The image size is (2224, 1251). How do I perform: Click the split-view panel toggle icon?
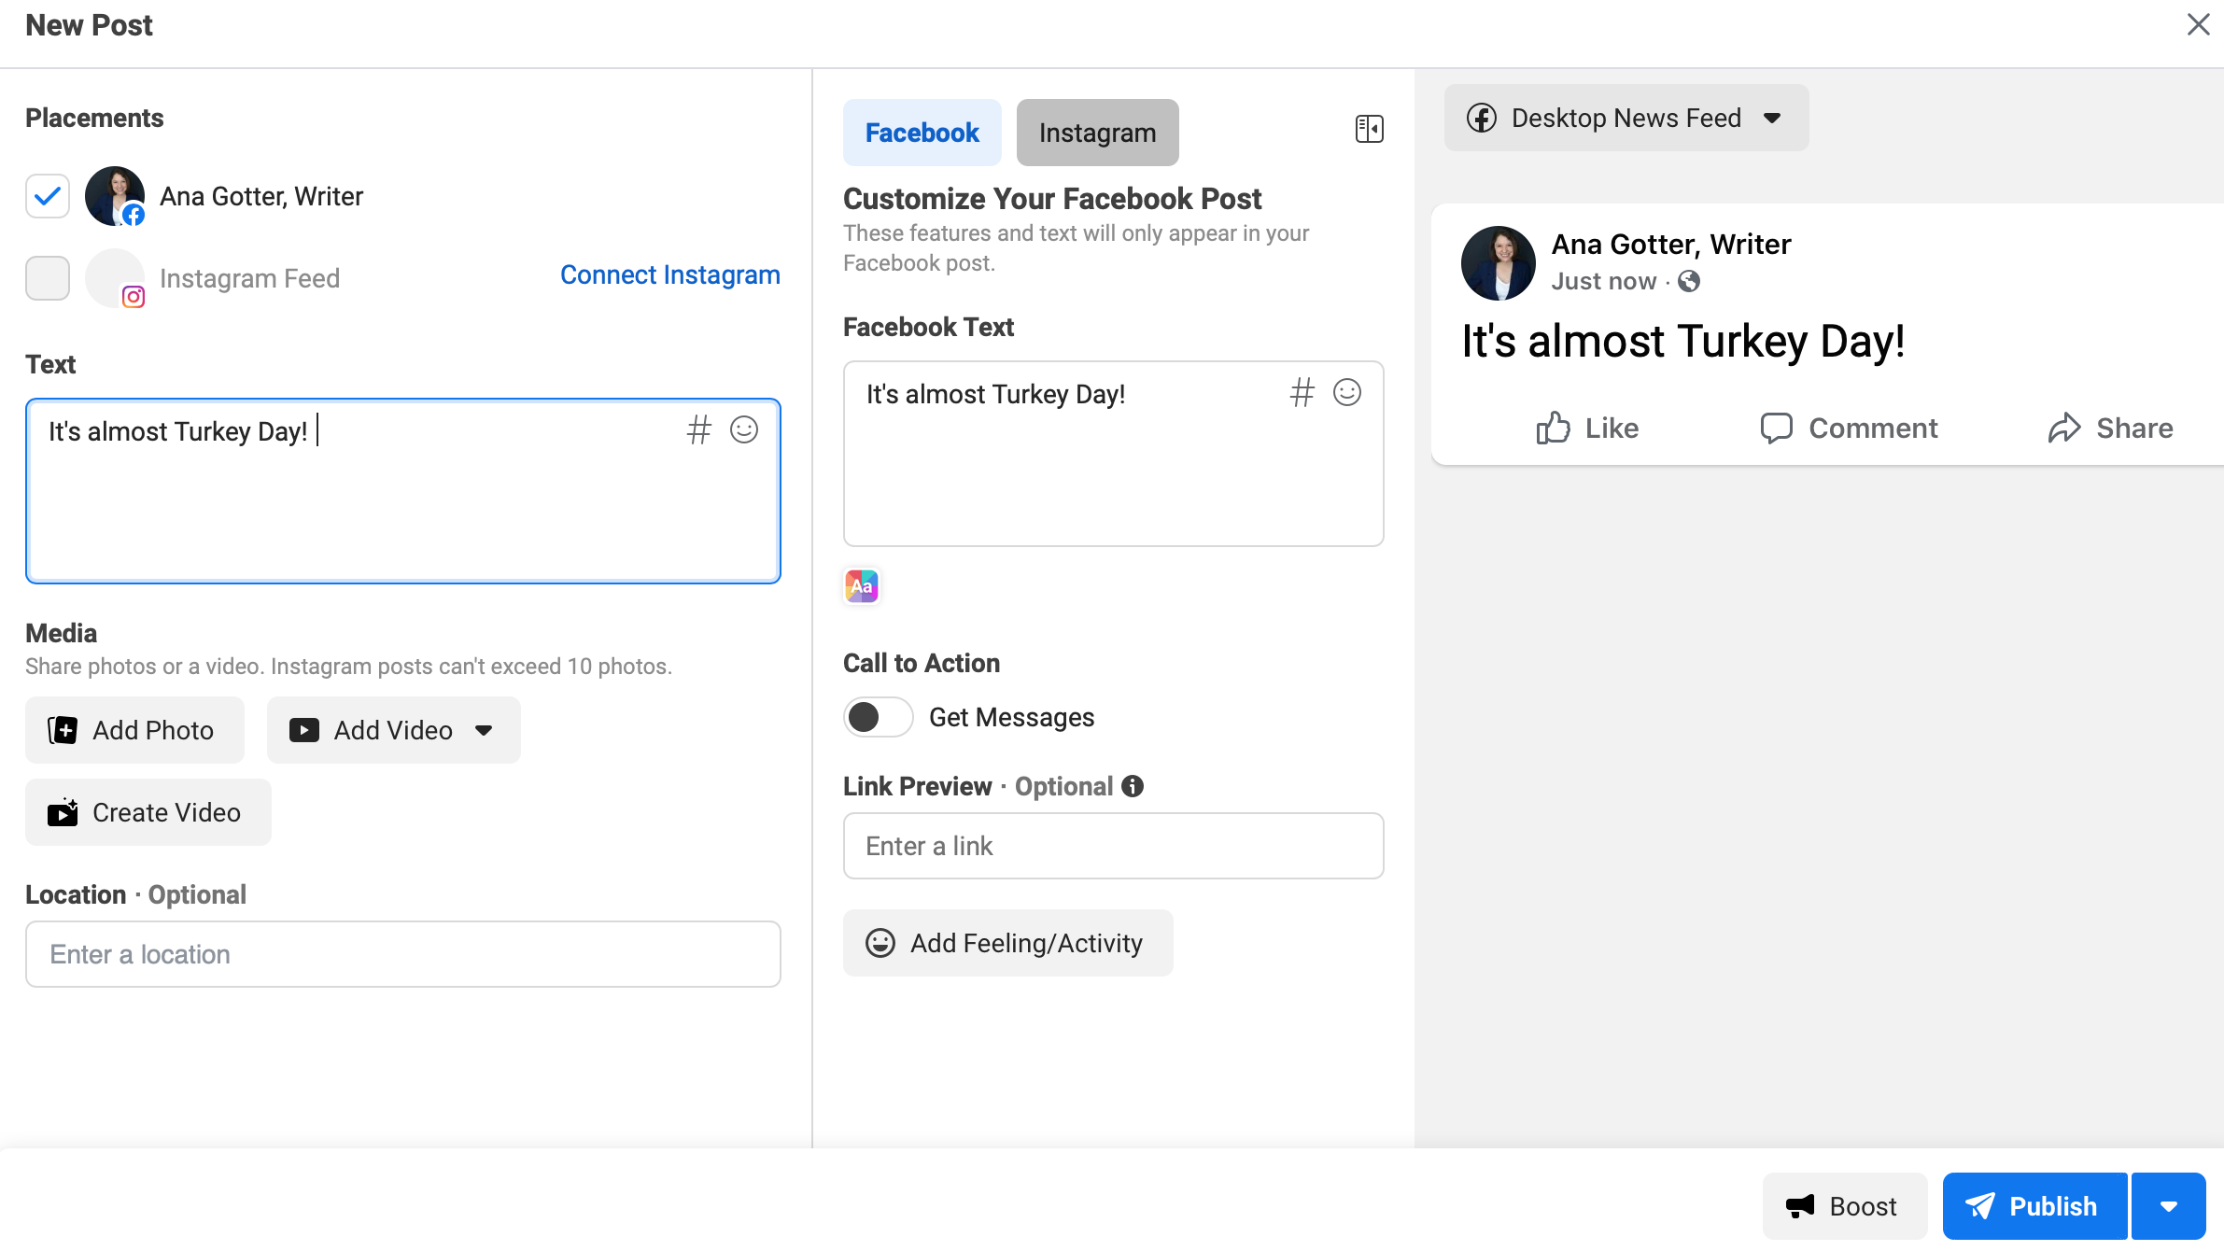pos(1366,128)
